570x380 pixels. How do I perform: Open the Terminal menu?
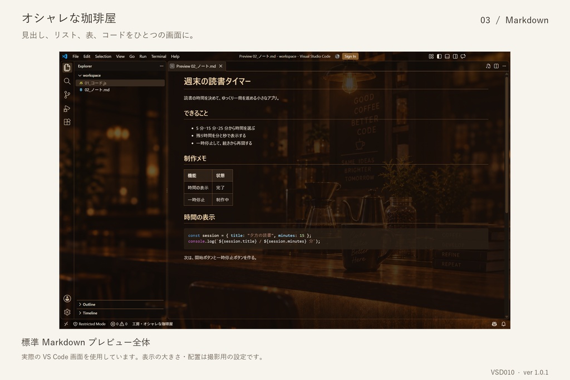point(159,56)
